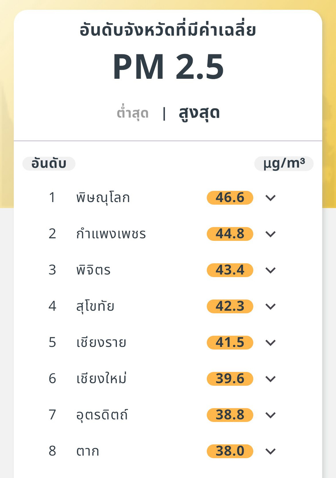The image size is (336, 478).
Task: Select the สูงสุด tab
Action: pos(199,113)
